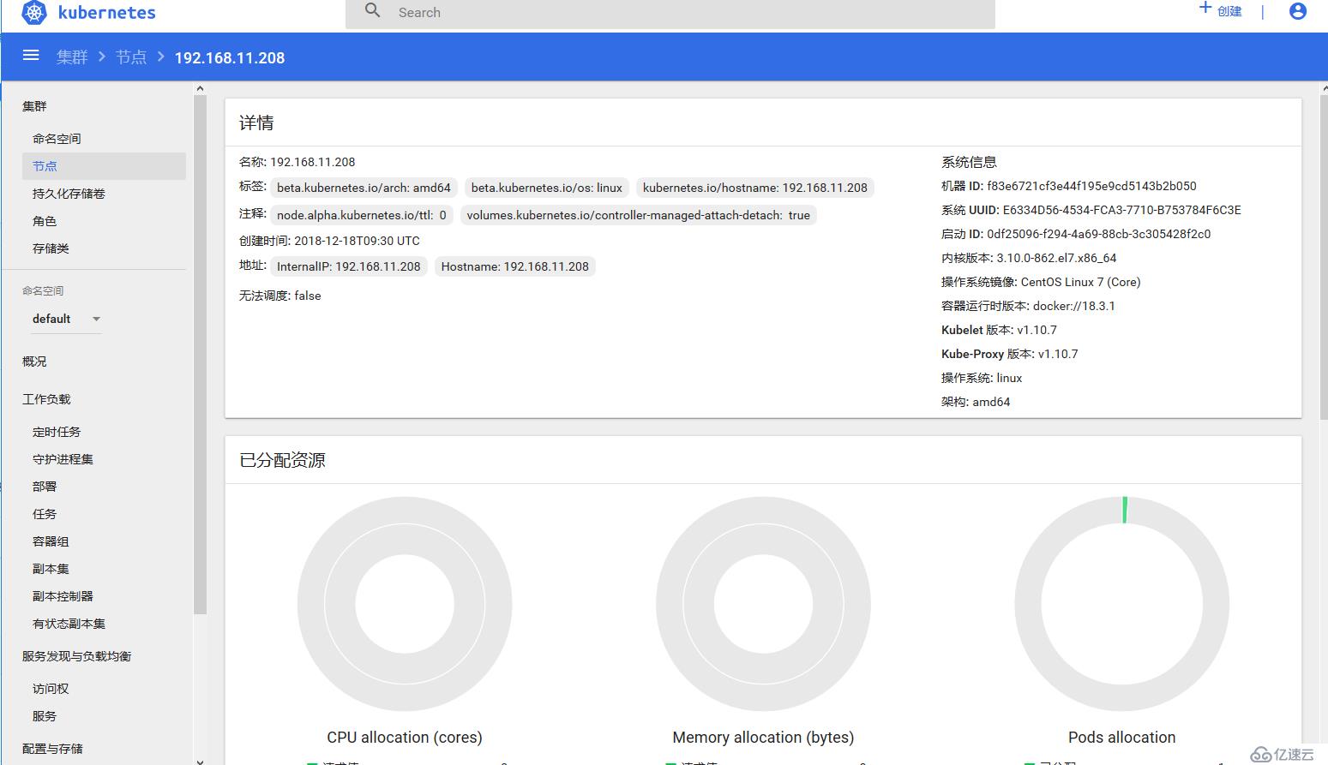Click the beta.kubernetes.io/arch: amd64 label chip
1328x765 pixels.
coord(364,188)
